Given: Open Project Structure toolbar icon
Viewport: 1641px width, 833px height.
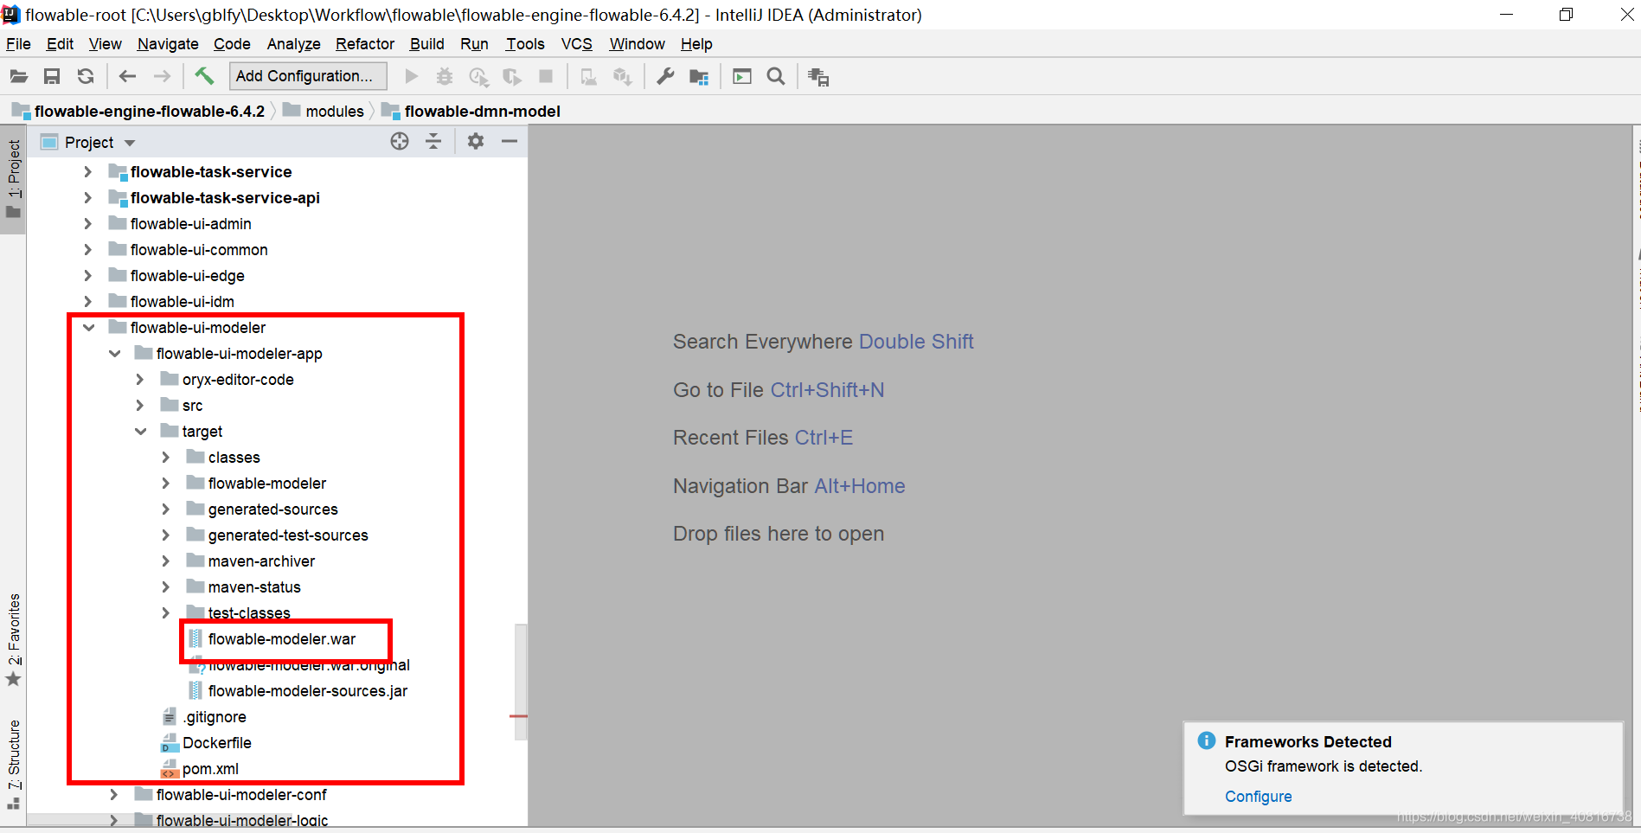Looking at the screenshot, I should point(699,77).
